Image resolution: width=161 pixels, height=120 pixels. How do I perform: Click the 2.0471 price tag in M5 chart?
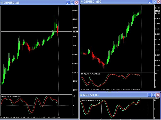click(x=75, y=31)
